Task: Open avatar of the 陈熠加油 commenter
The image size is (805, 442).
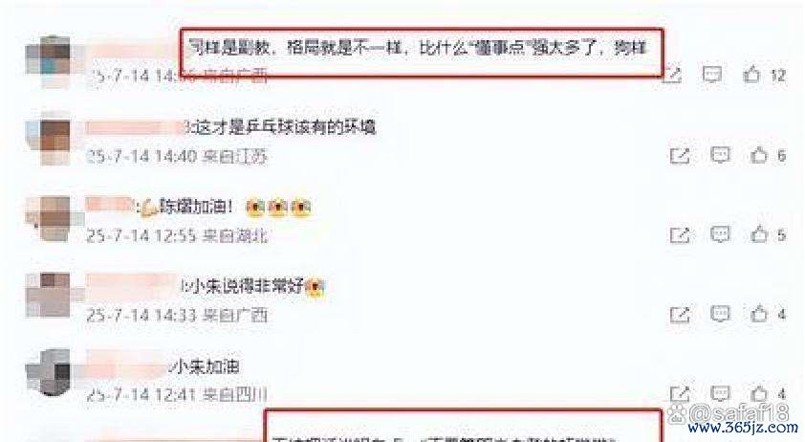Action: [48, 218]
